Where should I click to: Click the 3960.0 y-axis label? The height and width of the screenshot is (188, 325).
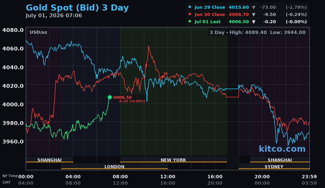coord(13,141)
